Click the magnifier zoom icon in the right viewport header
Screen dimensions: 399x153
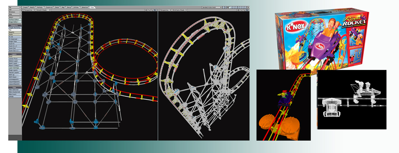(244, 10)
